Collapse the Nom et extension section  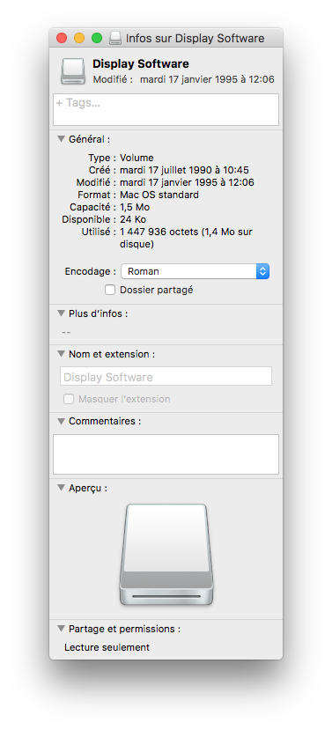61,354
